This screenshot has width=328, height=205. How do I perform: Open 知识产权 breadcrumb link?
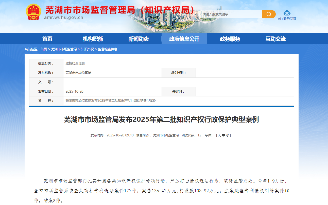[x=87, y=49]
